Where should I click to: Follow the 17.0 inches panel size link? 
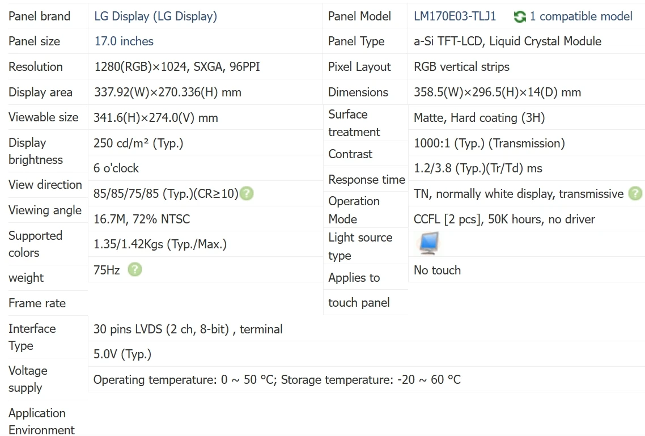point(124,41)
